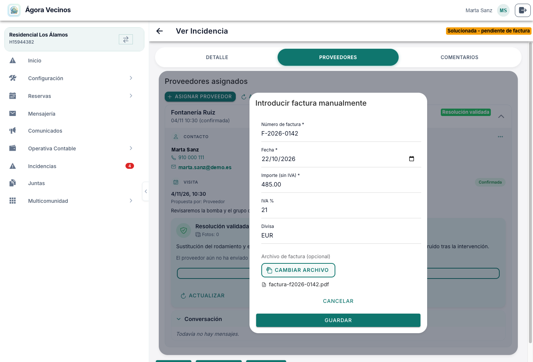Click the Comunicados megaphone icon
This screenshot has width=533, height=362.
13,131
